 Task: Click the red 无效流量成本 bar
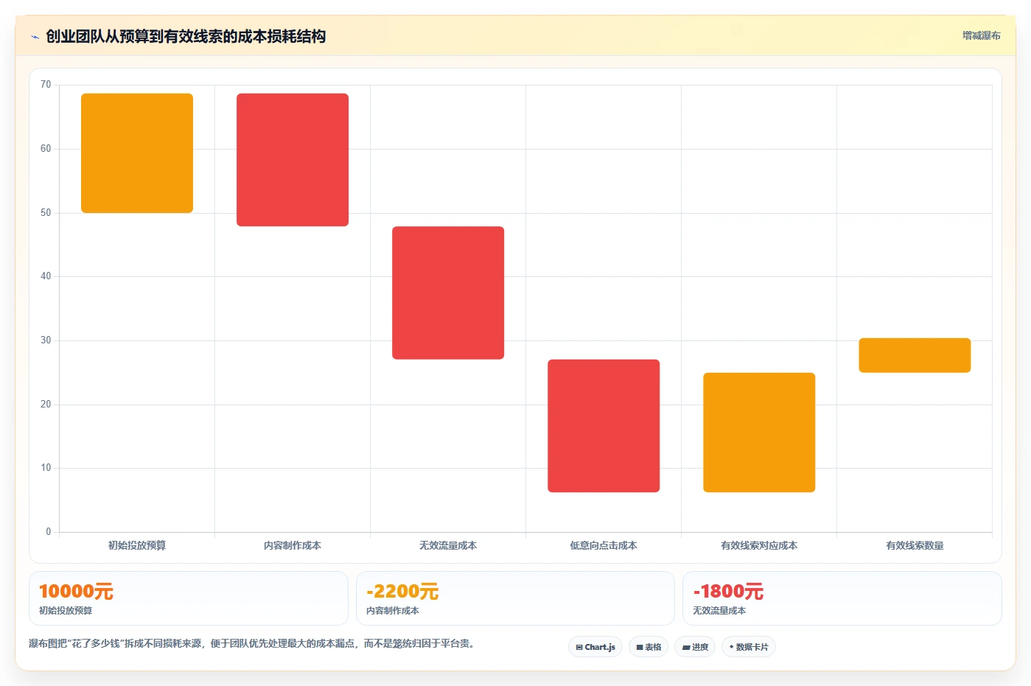[x=448, y=293]
